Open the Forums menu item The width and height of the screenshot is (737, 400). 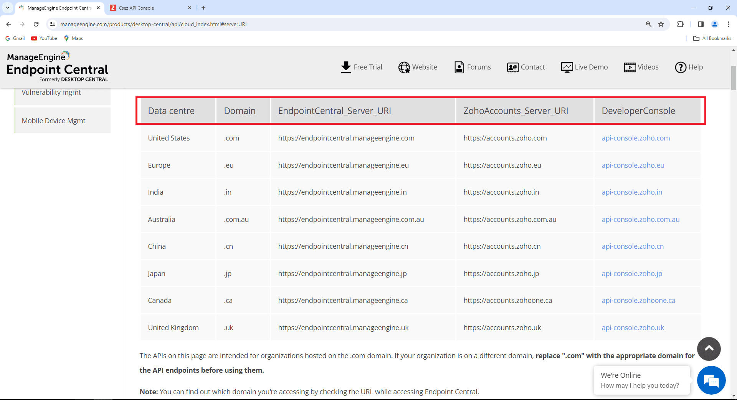pos(473,67)
